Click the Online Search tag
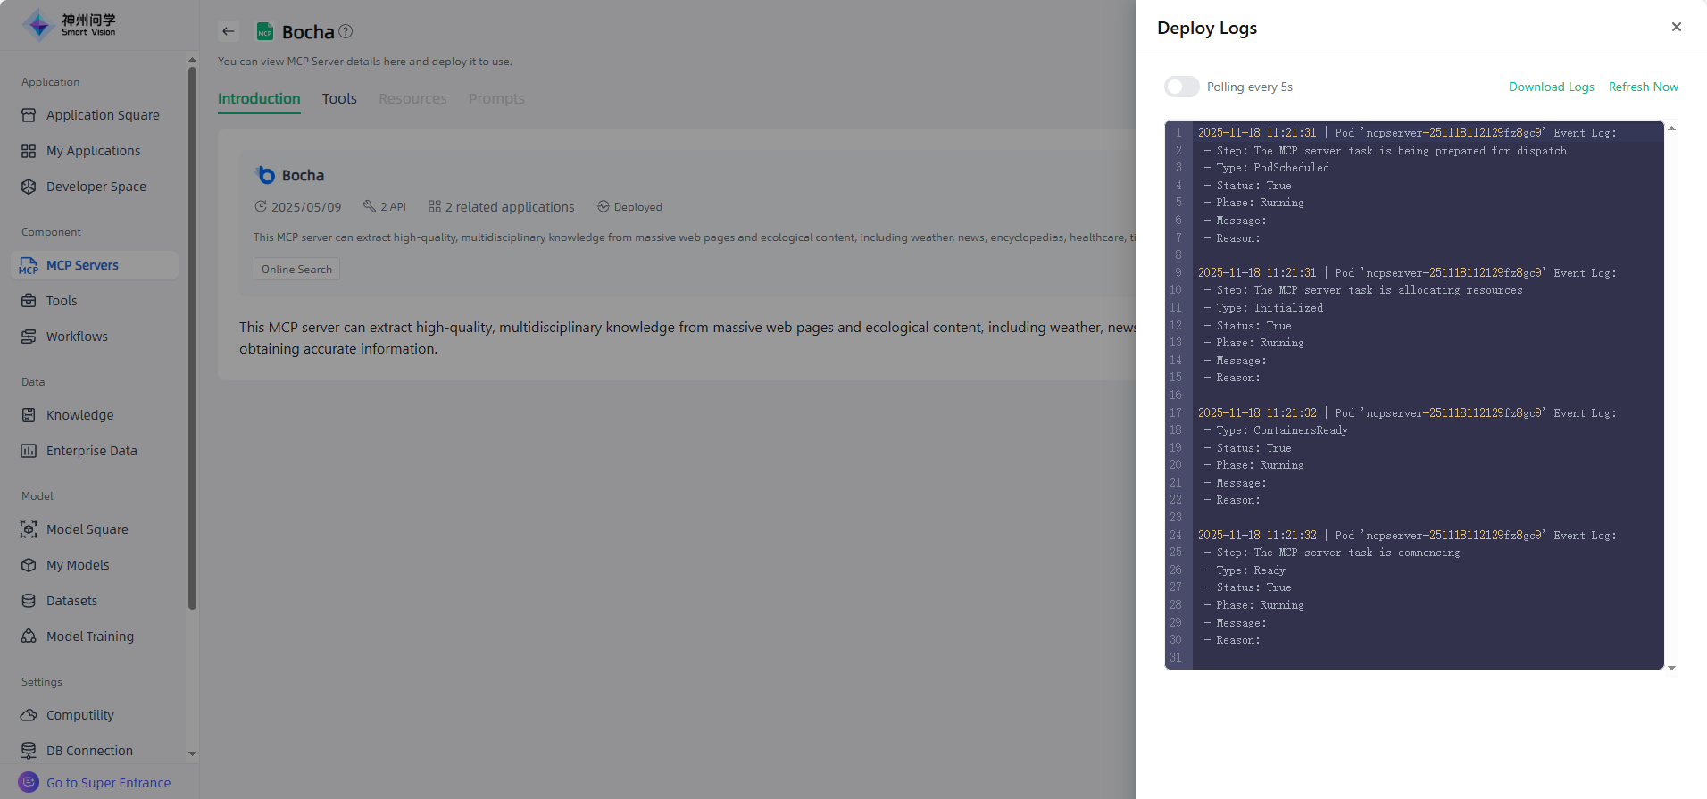This screenshot has height=799, width=1707. (296, 270)
